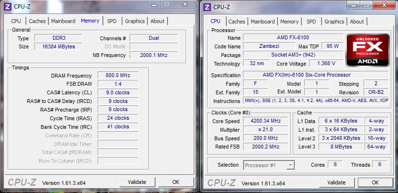Click tRC value 41 clocks
398x193 pixels.
point(118,126)
